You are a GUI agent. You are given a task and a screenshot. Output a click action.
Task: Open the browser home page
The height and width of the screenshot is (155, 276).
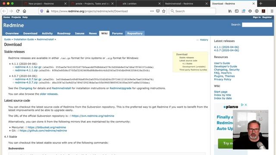[25, 11]
